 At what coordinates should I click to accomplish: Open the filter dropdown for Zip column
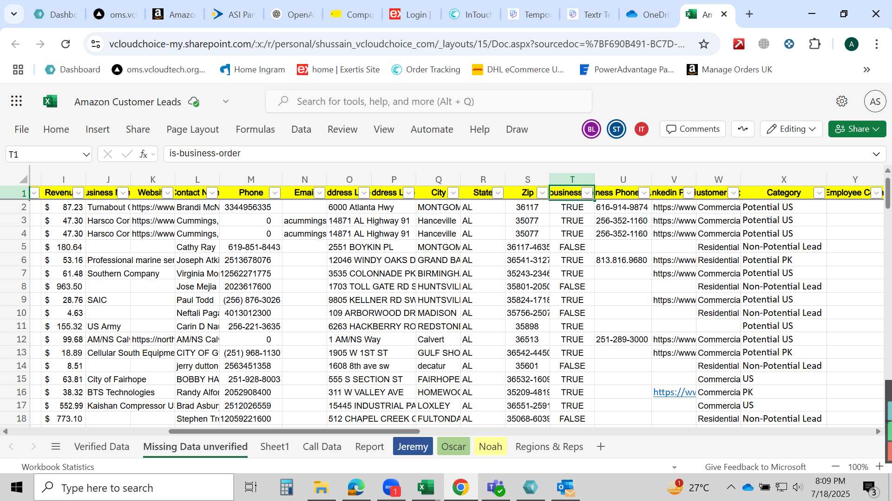click(542, 193)
